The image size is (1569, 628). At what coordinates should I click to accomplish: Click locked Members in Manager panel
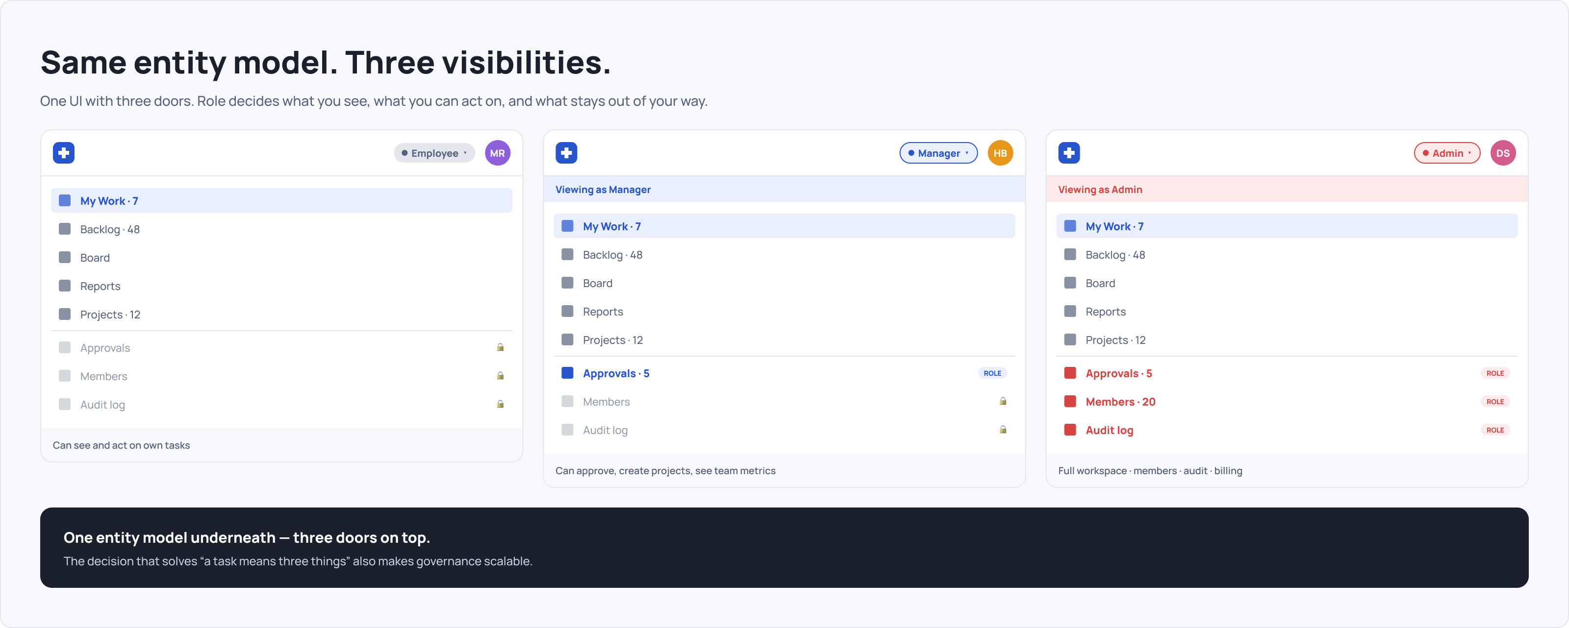pyautogui.click(x=784, y=402)
